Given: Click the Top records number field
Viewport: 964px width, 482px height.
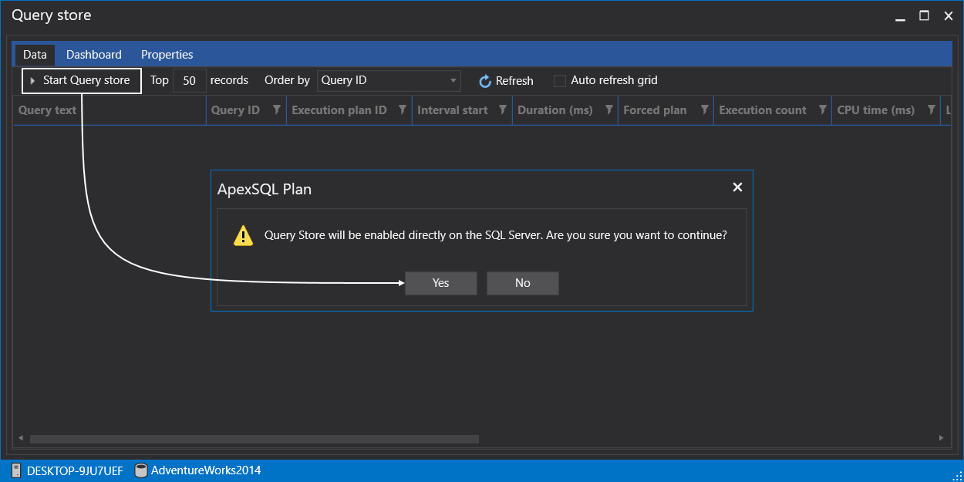Looking at the screenshot, I should click(x=190, y=80).
